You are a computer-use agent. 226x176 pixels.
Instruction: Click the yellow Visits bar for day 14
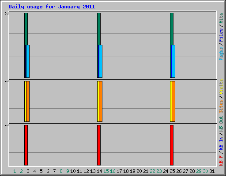[x=98, y=101]
